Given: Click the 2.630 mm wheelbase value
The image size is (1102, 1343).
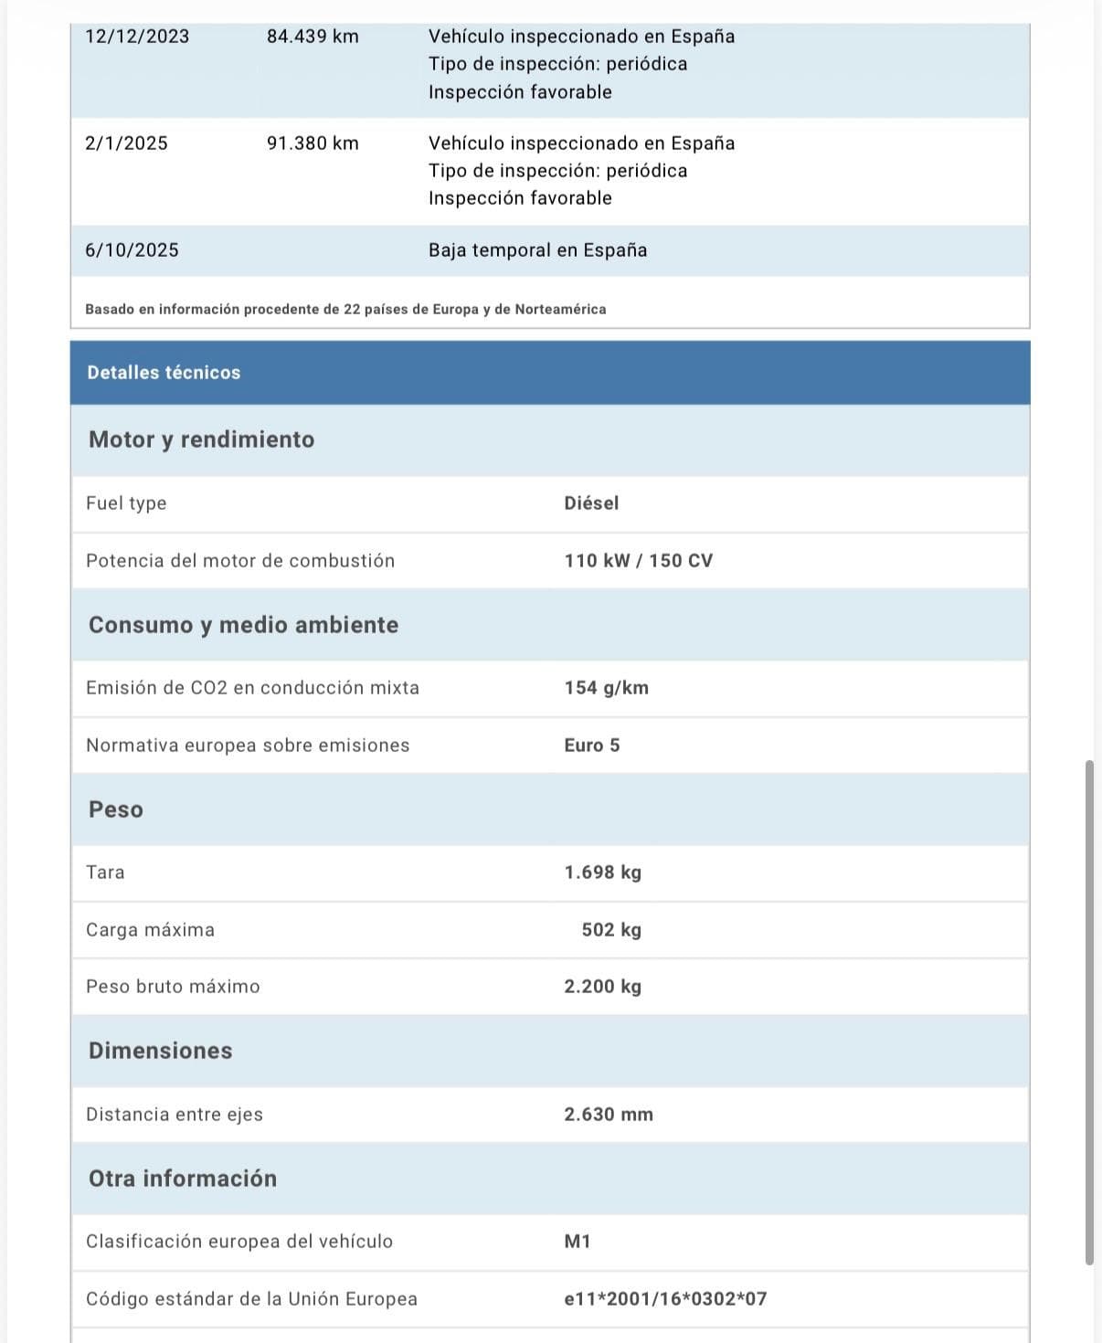Looking at the screenshot, I should coord(609,1115).
